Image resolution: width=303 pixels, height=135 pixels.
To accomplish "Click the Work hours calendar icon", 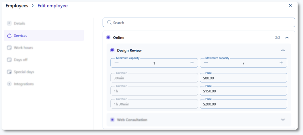I will 9,48.
